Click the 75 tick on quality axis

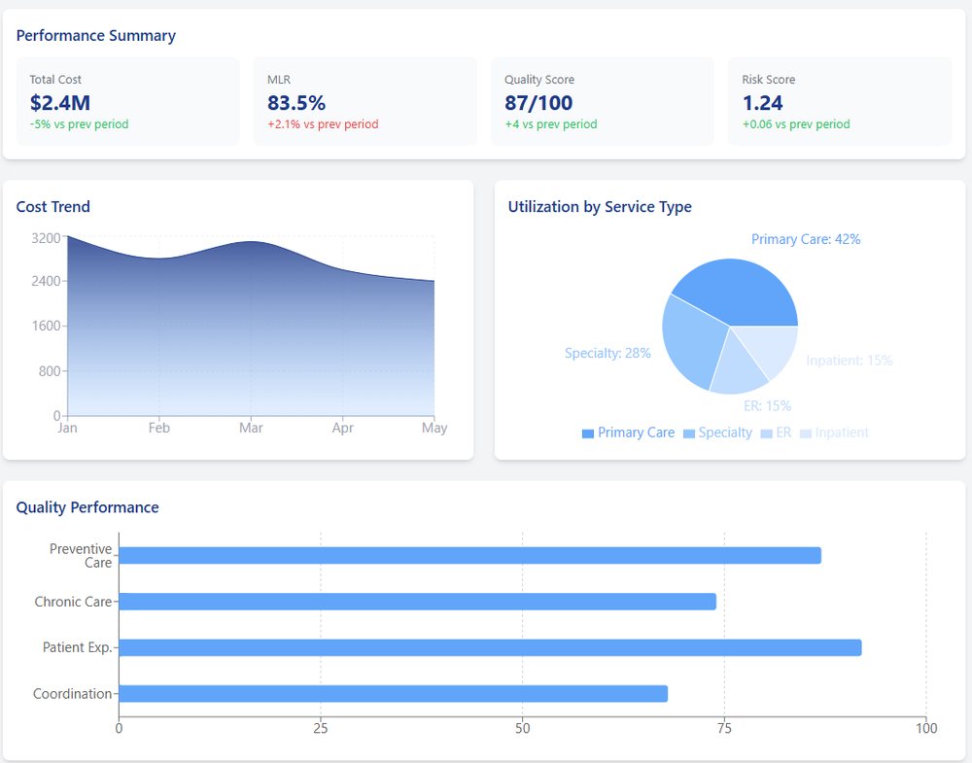724,728
